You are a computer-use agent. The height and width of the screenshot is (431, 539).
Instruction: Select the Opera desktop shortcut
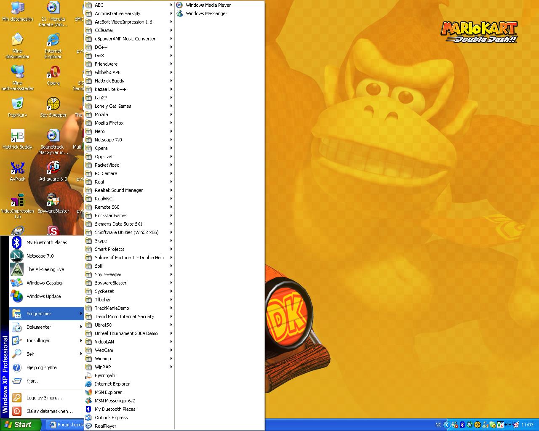[x=53, y=76]
